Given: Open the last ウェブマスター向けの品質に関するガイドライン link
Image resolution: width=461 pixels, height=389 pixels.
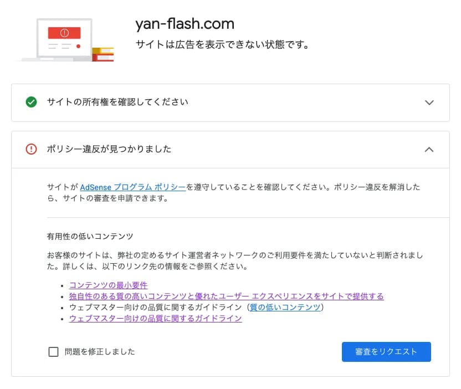Looking at the screenshot, I should [155, 318].
